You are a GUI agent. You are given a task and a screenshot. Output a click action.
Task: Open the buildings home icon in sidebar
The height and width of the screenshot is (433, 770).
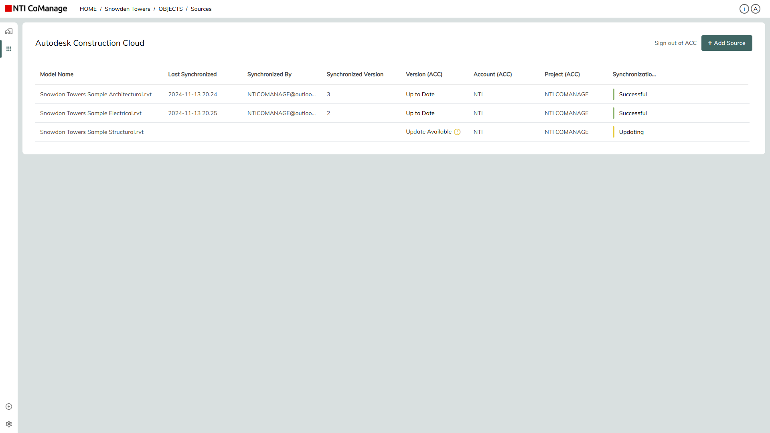point(9,31)
